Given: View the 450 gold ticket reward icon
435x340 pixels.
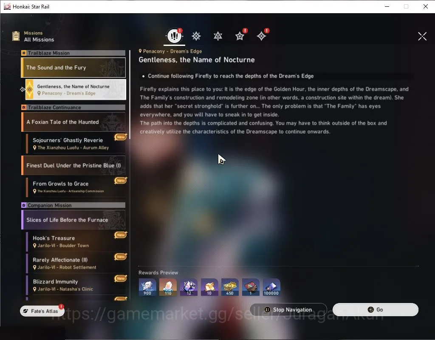Looking at the screenshot, I should coord(230,287).
